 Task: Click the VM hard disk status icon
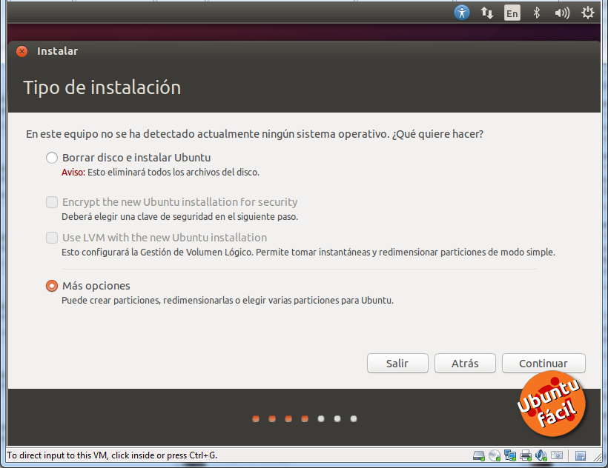tap(479, 455)
